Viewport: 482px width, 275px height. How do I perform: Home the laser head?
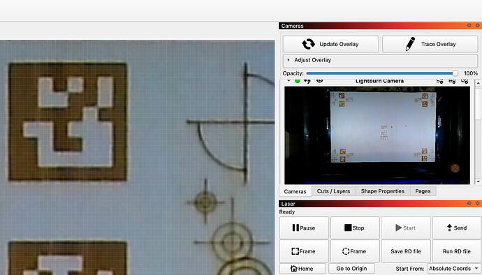(x=302, y=269)
